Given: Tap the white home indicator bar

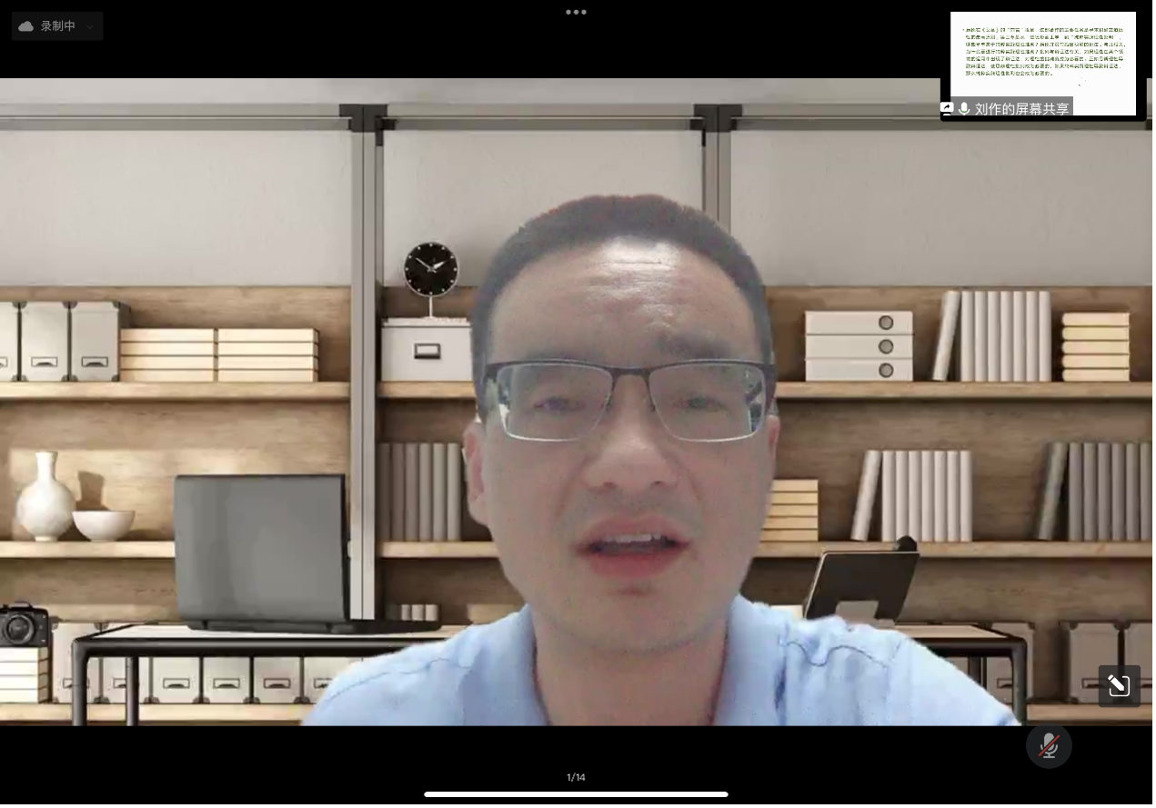Looking at the screenshot, I should pos(576,794).
